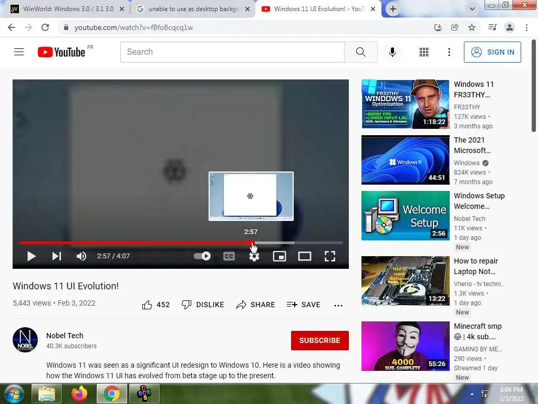The width and height of the screenshot is (538, 404).
Task: Close the Google search tab
Action: pyautogui.click(x=247, y=9)
